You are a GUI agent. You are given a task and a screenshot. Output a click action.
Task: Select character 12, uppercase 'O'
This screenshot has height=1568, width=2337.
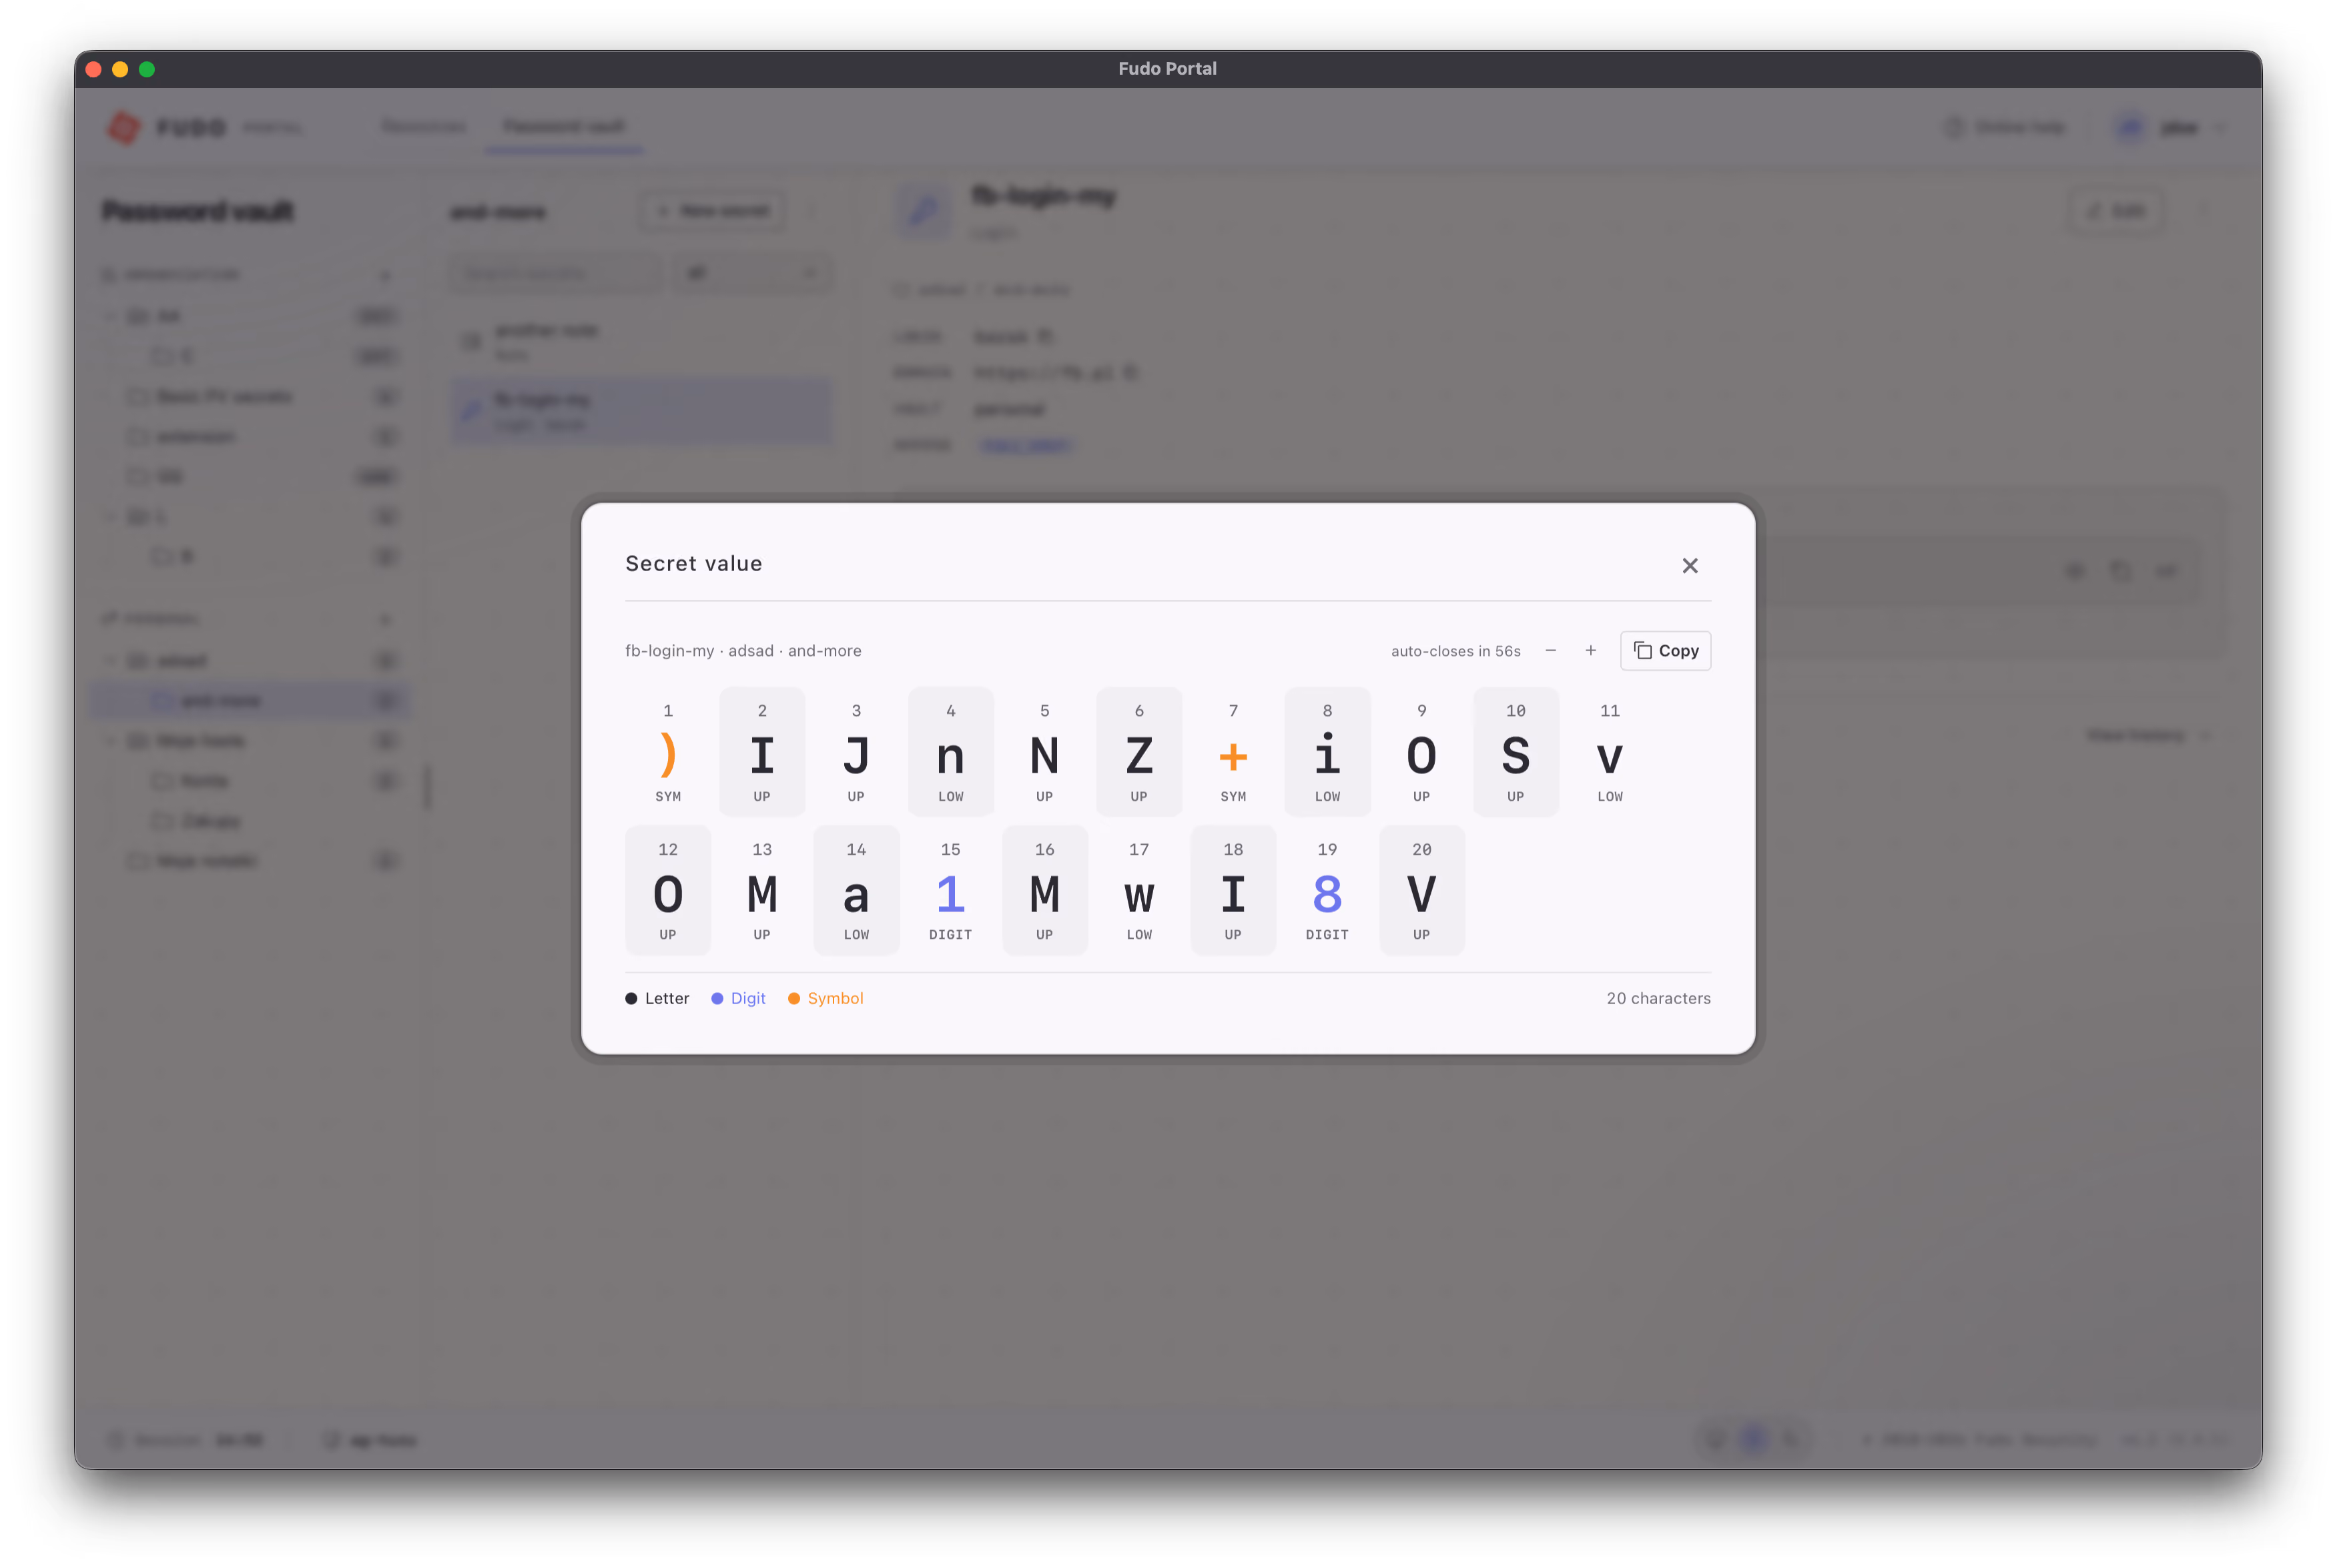click(x=668, y=890)
